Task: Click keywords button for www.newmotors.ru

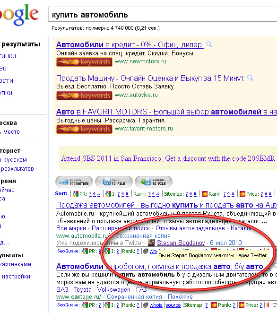Action: pyautogui.click(x=84, y=62)
